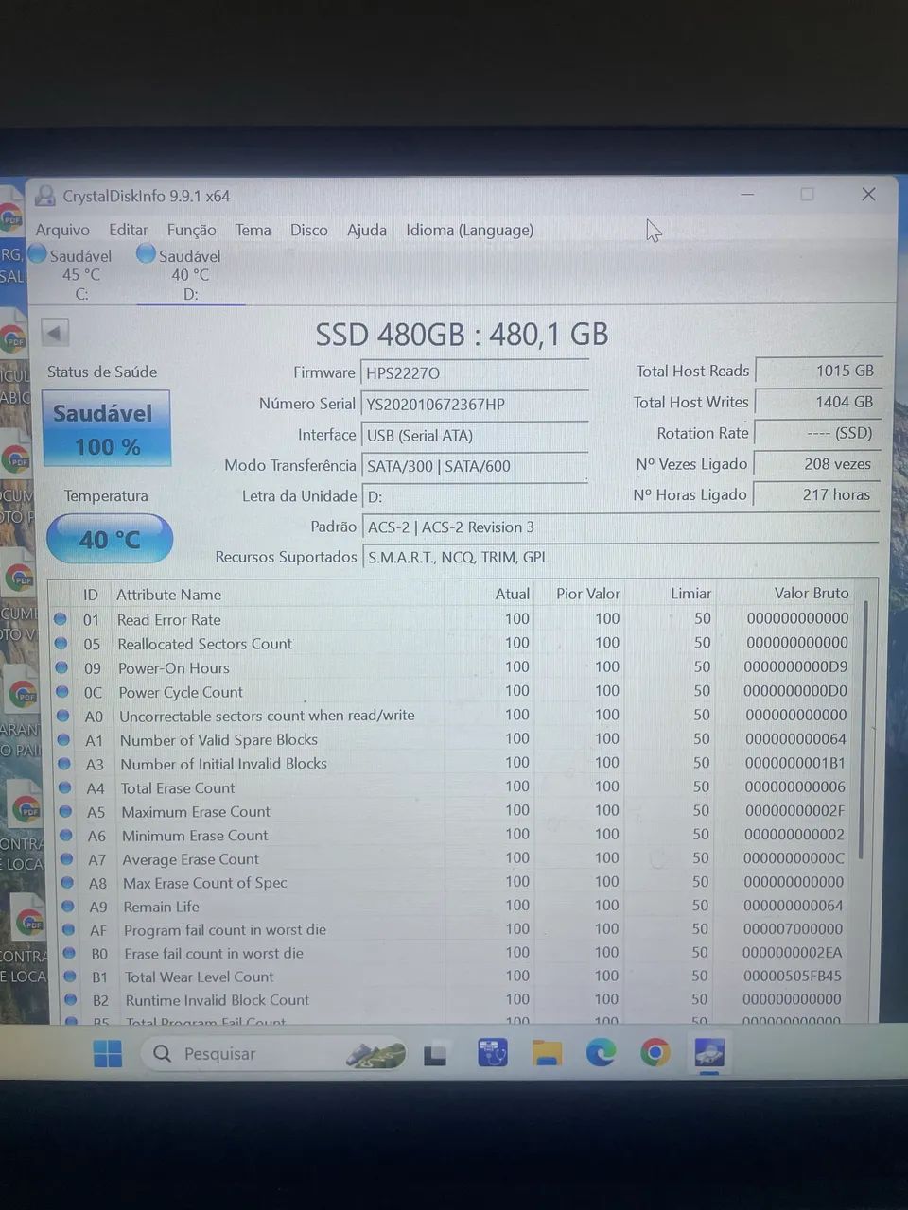908x1210 pixels.
Task: Open the Arquivo menu
Action: point(62,230)
